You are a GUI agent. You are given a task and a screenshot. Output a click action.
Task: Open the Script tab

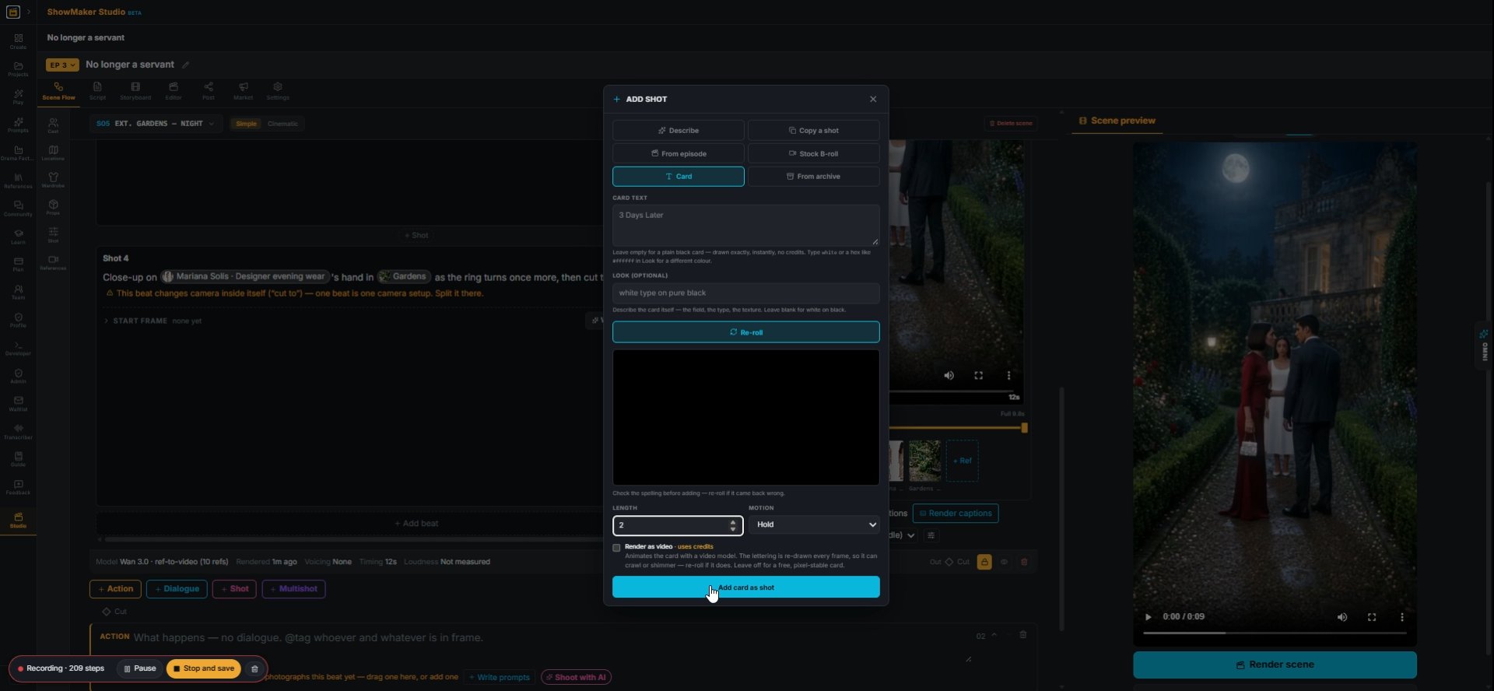coord(97,91)
